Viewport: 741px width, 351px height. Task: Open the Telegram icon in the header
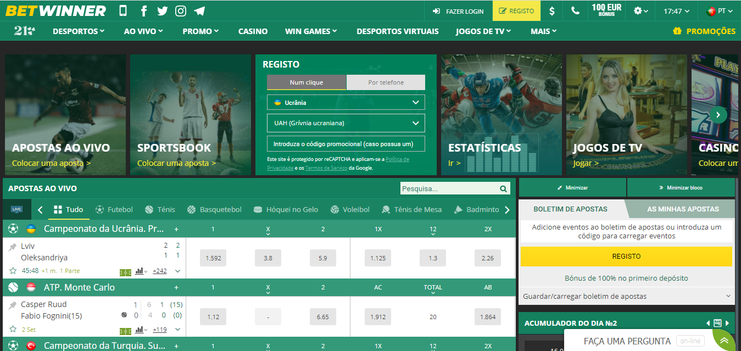pos(199,11)
